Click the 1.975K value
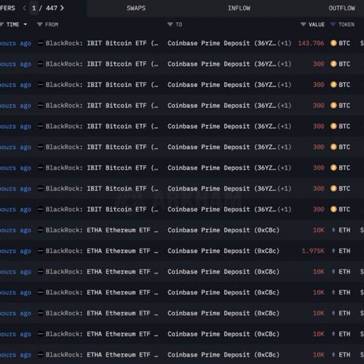Viewport: 364px width, 364px height. click(312, 251)
